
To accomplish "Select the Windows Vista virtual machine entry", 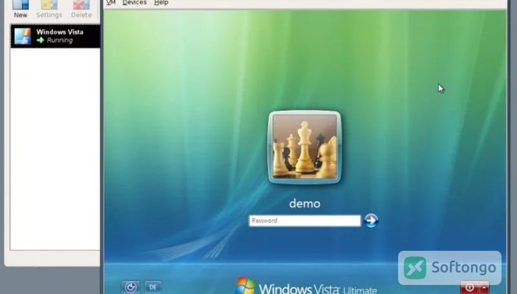I will point(55,36).
